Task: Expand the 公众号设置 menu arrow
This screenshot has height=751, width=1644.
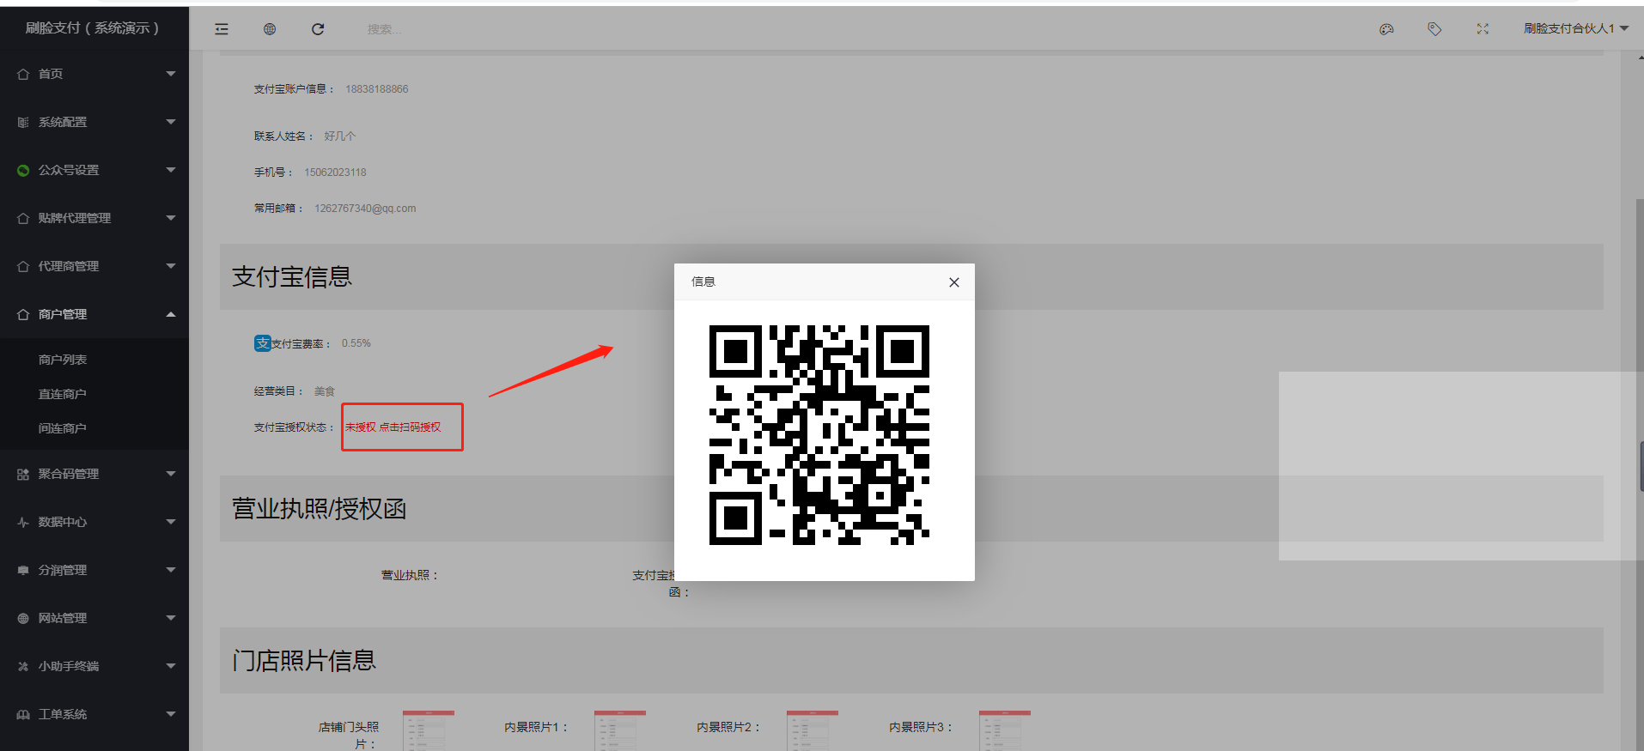Action: point(171,170)
